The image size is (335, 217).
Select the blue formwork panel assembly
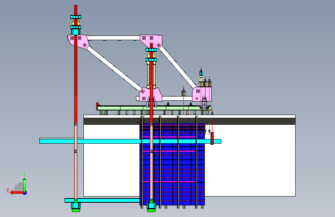tap(172, 164)
